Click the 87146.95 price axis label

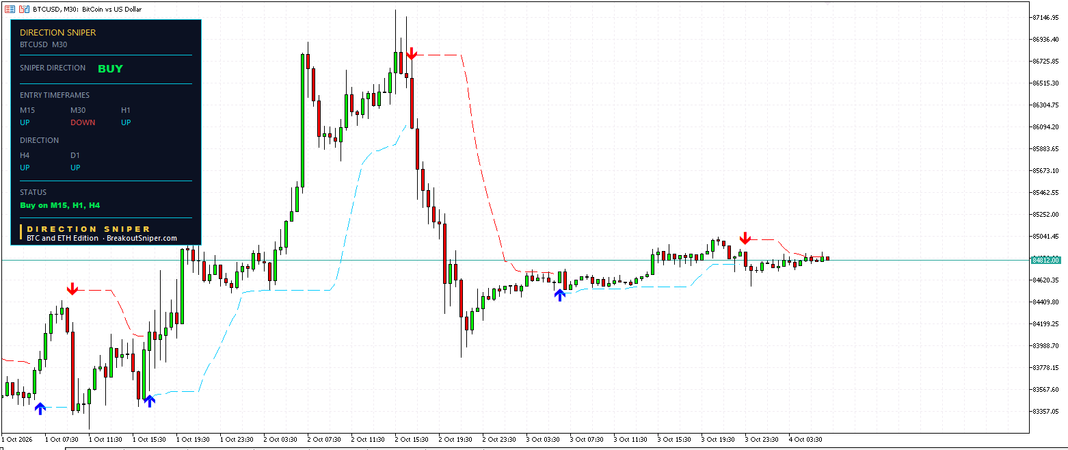pos(1046,17)
